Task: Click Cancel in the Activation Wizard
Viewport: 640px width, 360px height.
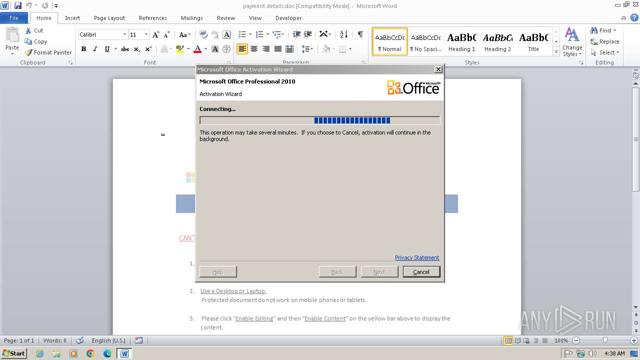Action: (421, 271)
